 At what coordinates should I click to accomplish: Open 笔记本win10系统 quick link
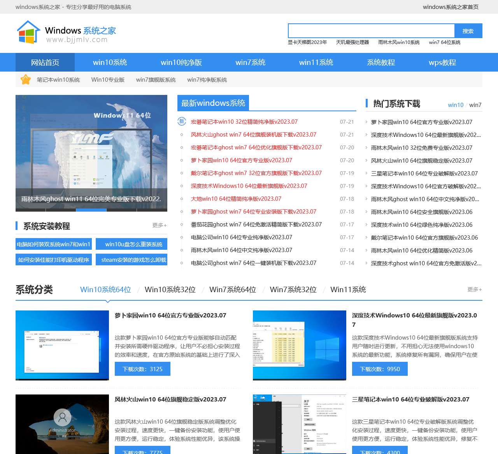tap(58, 80)
